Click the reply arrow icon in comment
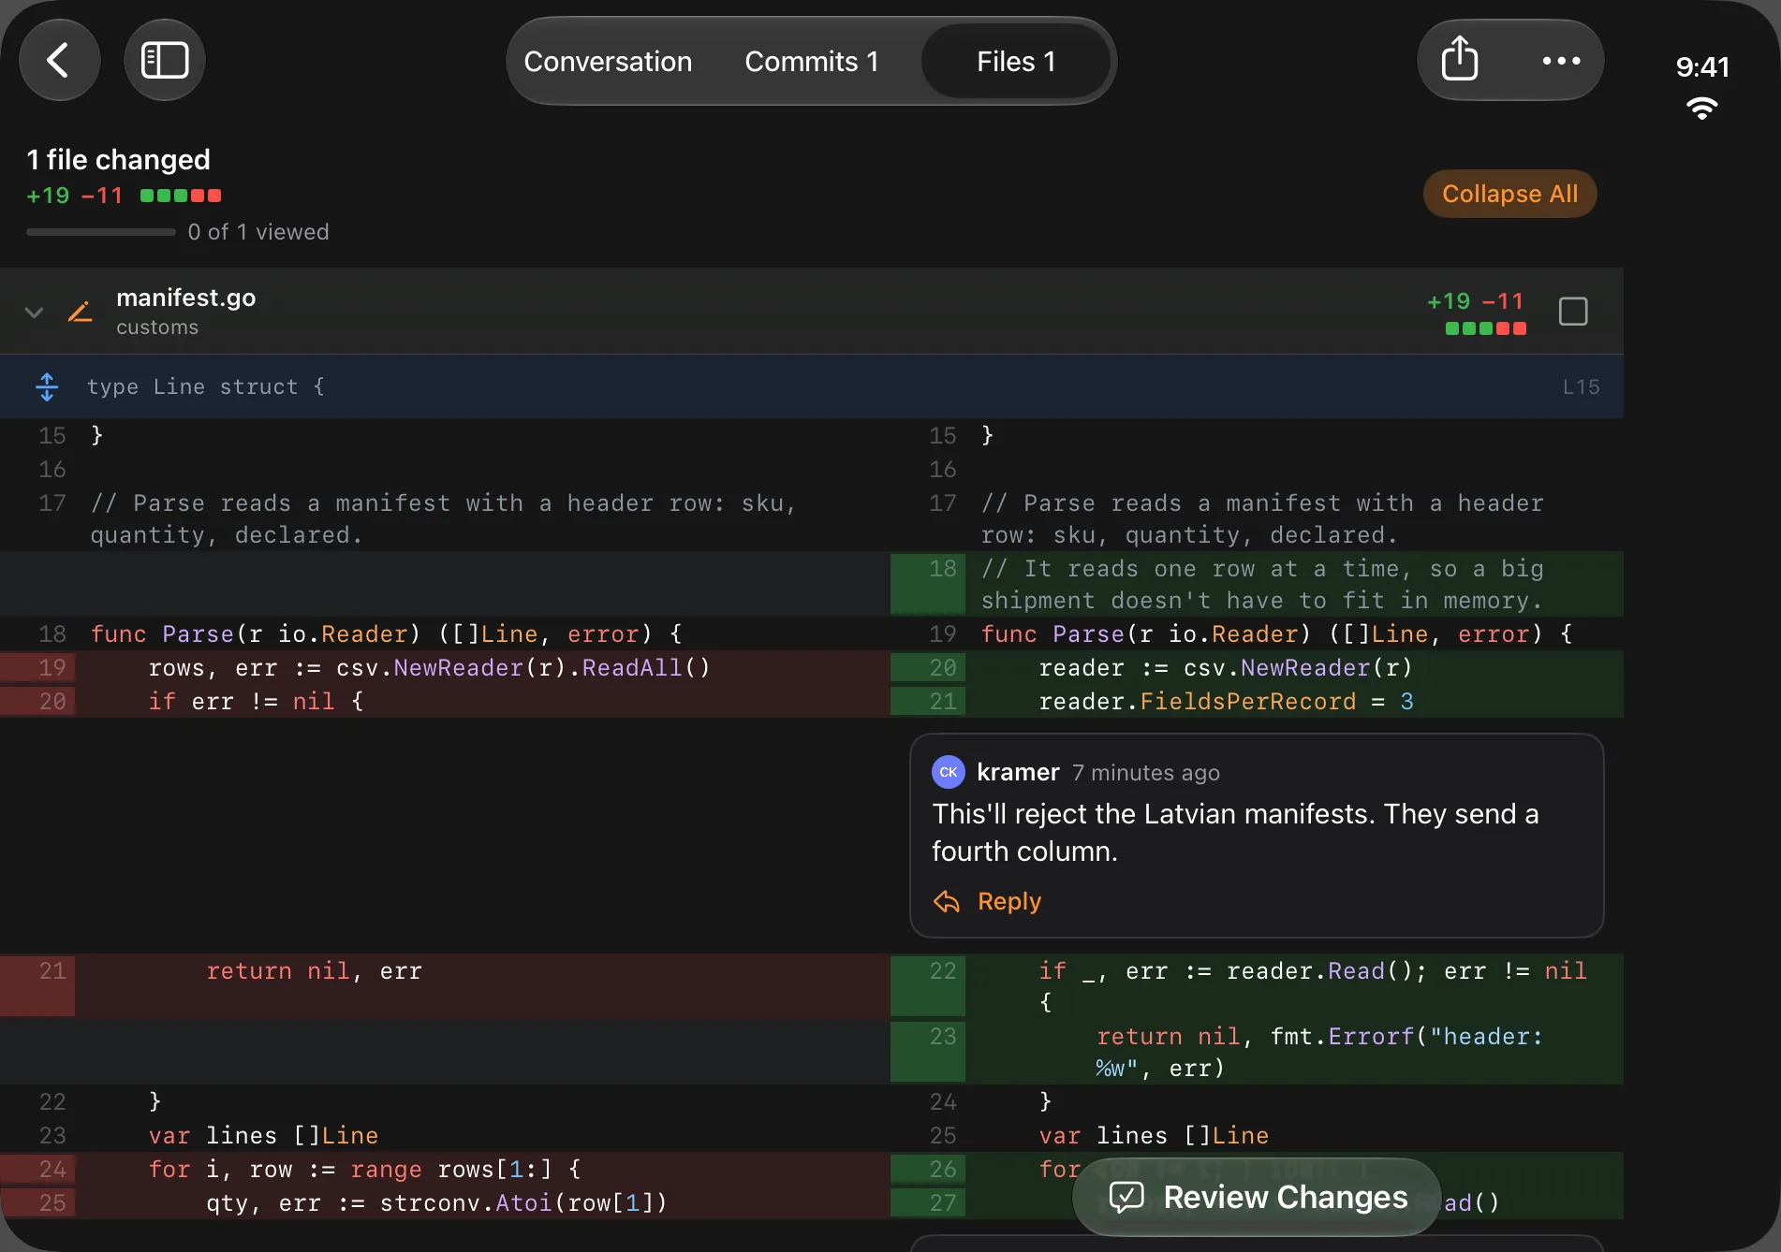 pos(947,901)
